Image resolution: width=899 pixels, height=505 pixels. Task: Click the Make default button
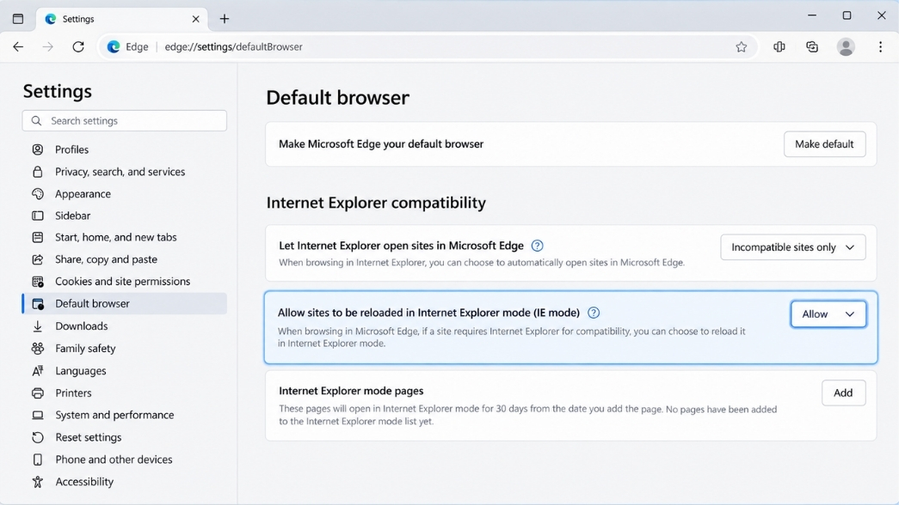click(824, 144)
